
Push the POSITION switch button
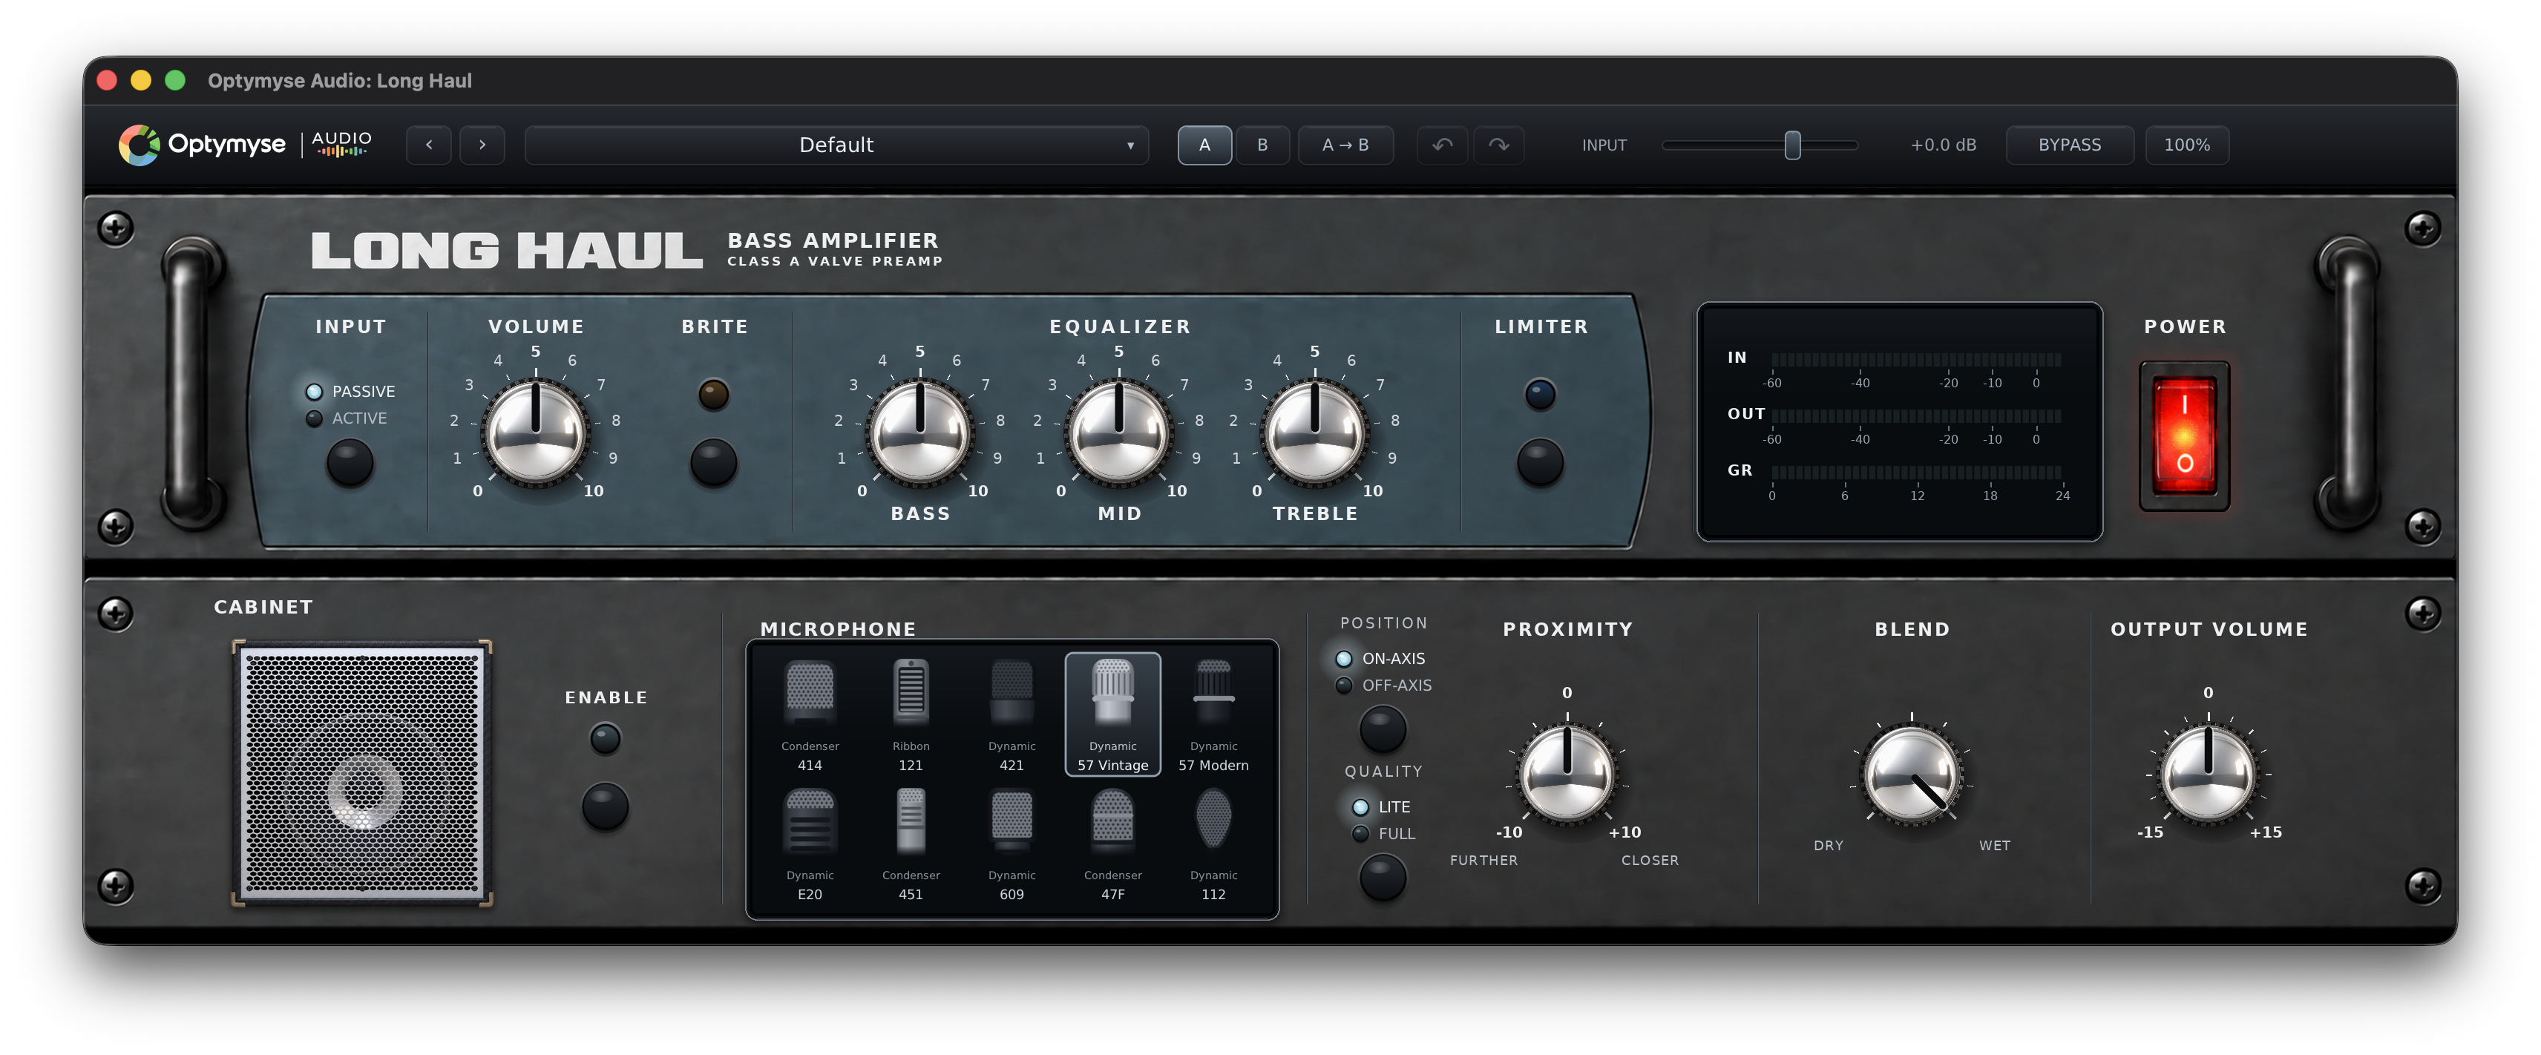click(x=1382, y=729)
